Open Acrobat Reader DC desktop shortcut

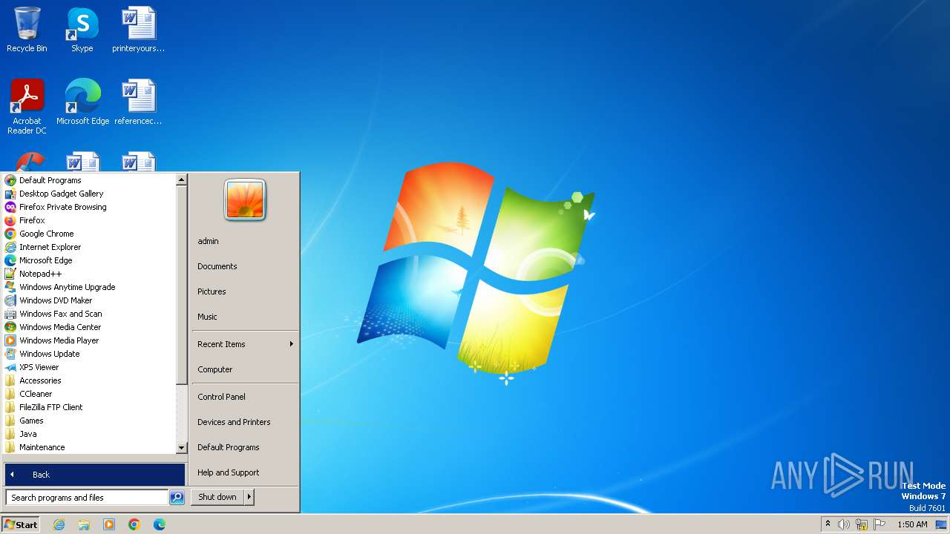pos(27,106)
